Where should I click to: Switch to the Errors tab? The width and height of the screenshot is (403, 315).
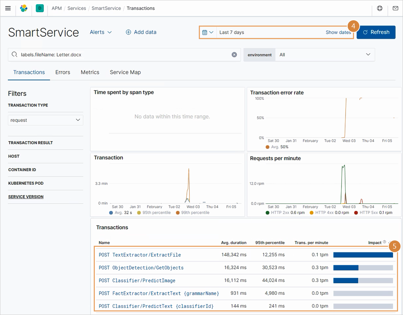[x=63, y=72]
